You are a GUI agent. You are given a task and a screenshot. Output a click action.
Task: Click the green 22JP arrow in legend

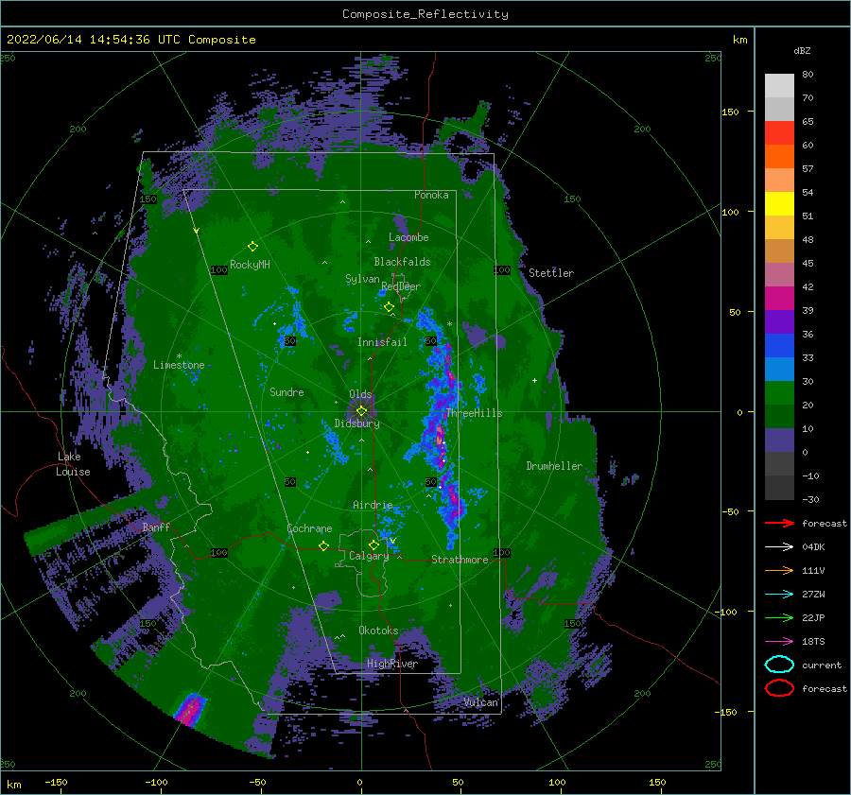click(x=779, y=617)
